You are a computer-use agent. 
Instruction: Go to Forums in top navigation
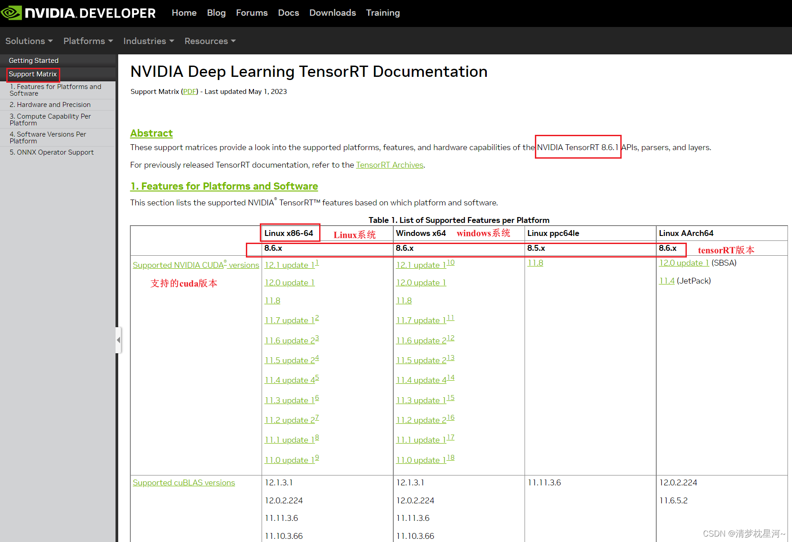[252, 13]
